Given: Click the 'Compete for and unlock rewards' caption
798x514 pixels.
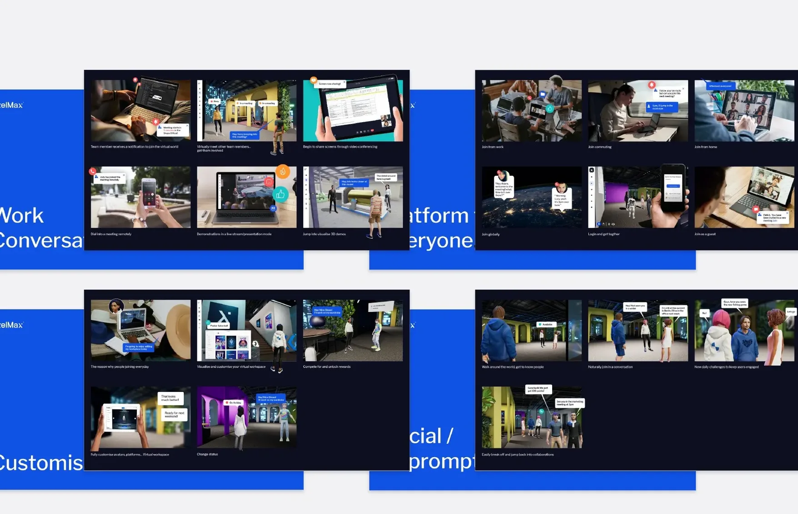Looking at the screenshot, I should point(327,366).
